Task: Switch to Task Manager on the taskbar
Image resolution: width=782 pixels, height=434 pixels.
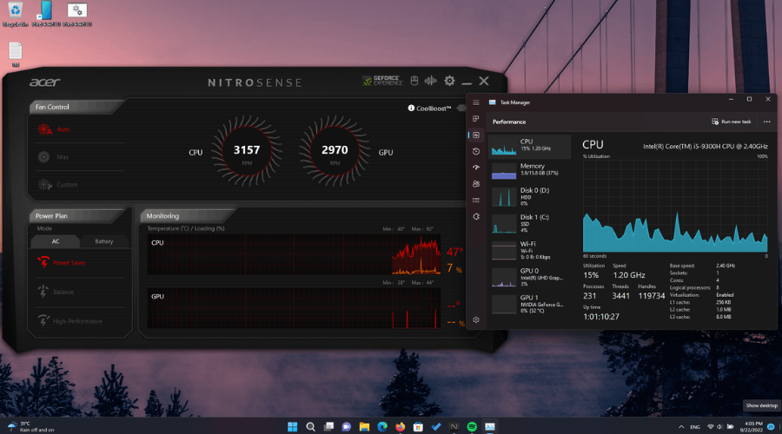Action: pos(490,426)
